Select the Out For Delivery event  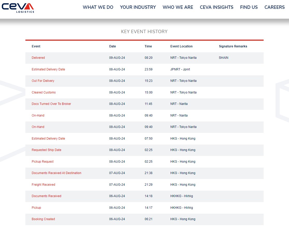[43, 81]
